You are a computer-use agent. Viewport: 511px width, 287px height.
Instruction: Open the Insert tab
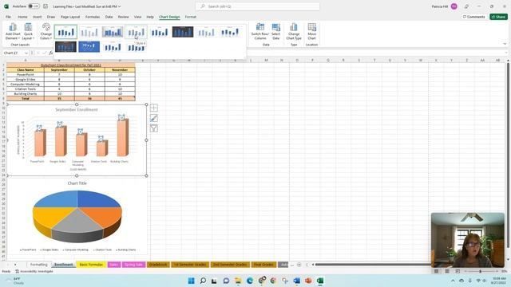click(x=38, y=17)
